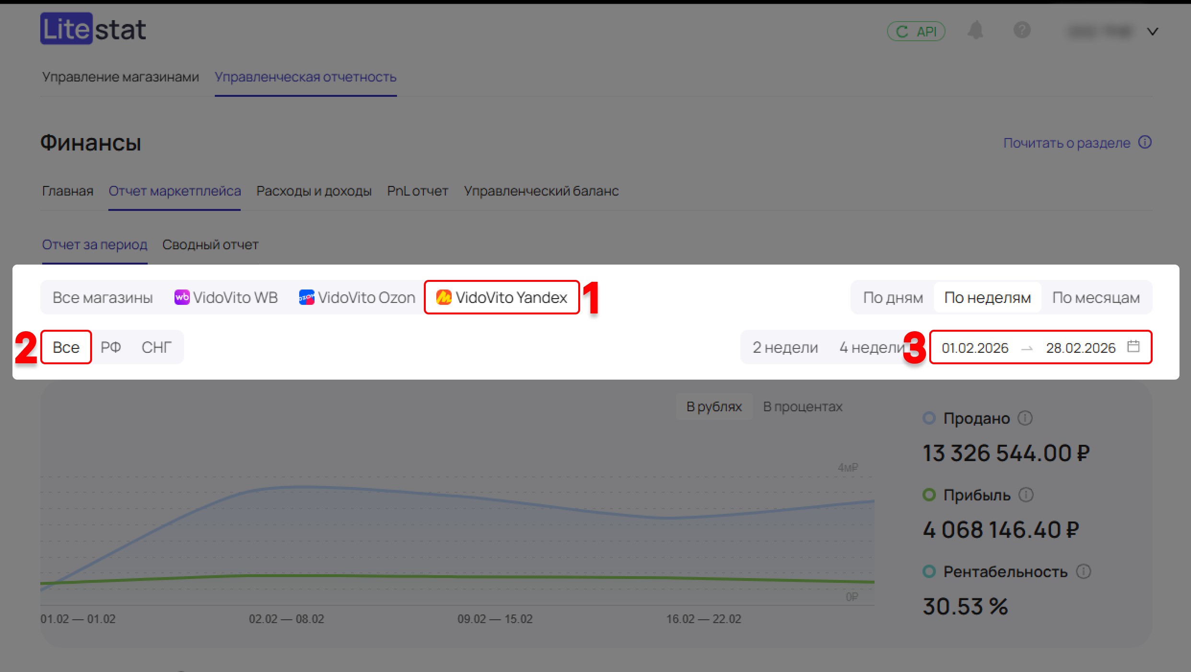Open the notifications bell

[x=975, y=31]
